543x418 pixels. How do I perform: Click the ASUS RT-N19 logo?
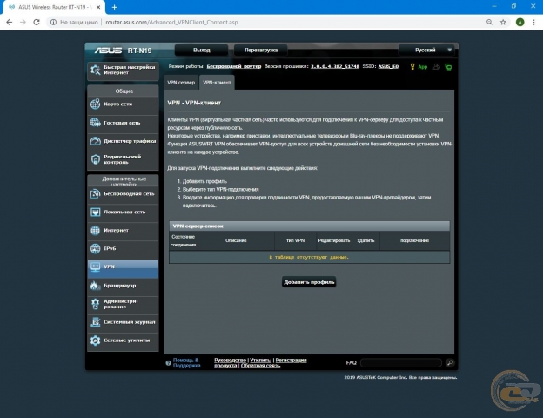coord(123,51)
